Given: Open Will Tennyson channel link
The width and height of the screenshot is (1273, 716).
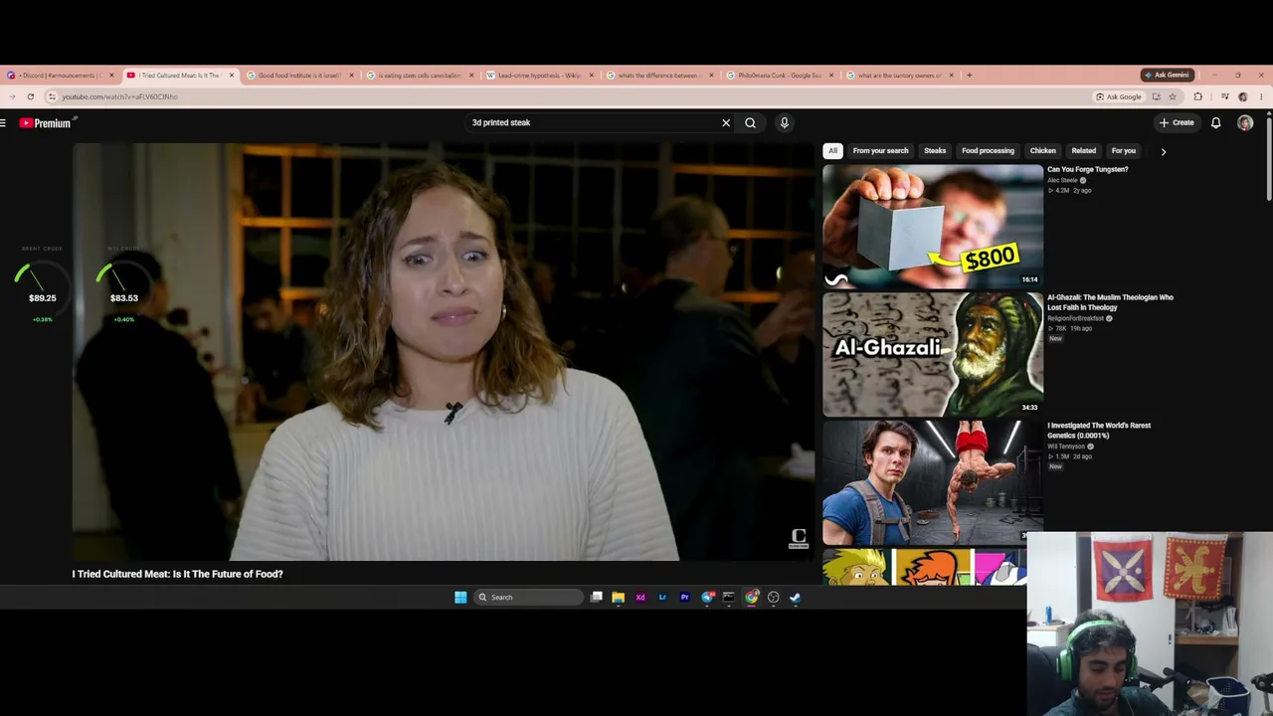Looking at the screenshot, I should 1066,447.
